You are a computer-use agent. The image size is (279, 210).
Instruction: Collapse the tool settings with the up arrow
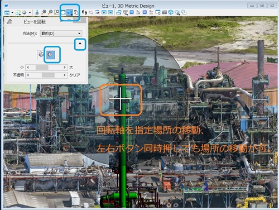point(80,44)
